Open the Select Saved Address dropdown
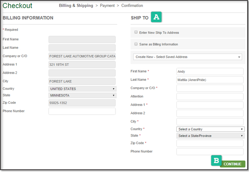Image resolution: width=249 pixels, height=173 pixels. (187, 57)
